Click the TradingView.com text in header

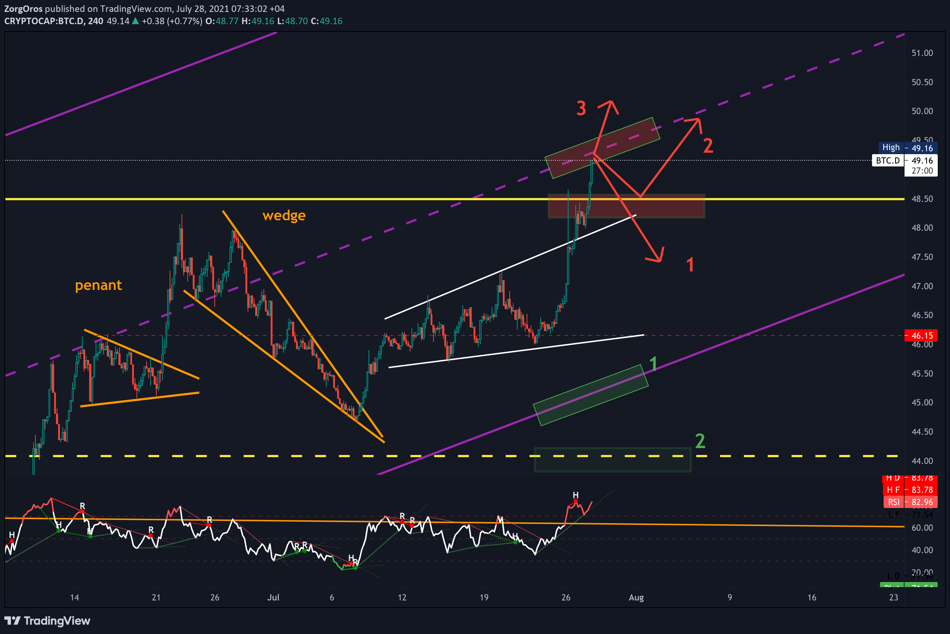136,9
